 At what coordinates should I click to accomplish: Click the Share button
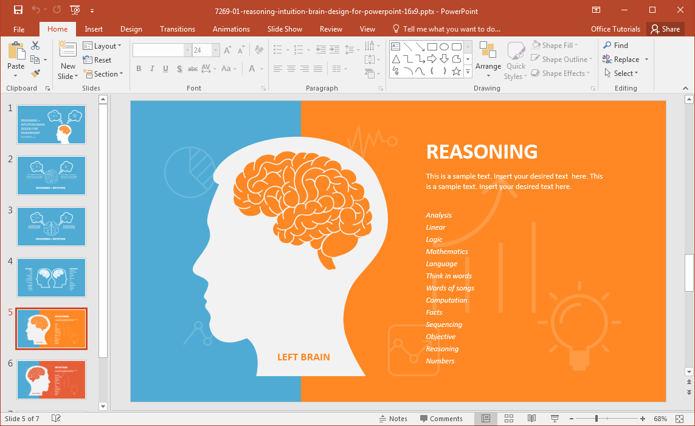(665, 29)
